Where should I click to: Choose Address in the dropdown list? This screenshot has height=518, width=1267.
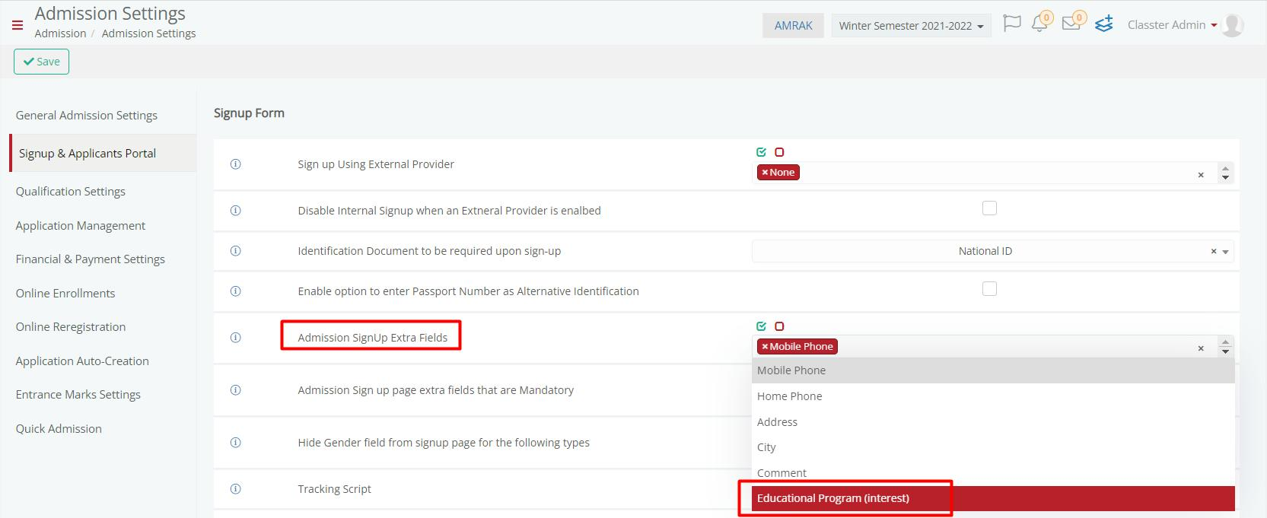coord(993,422)
